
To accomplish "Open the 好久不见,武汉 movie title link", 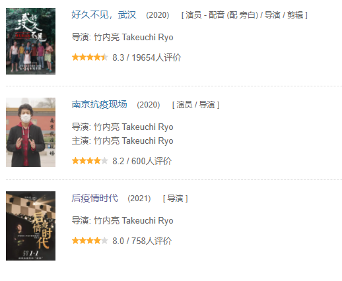I will (x=104, y=15).
